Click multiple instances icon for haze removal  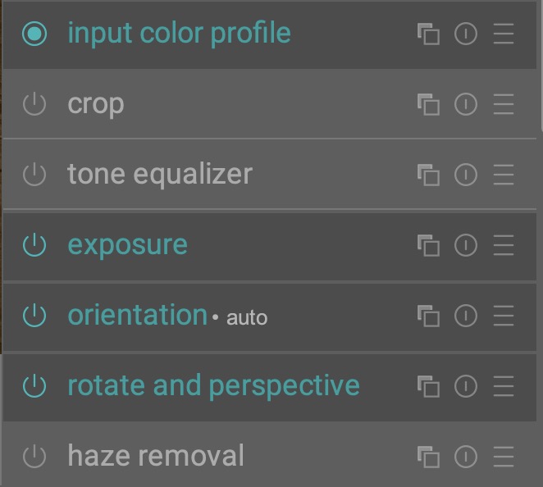428,457
